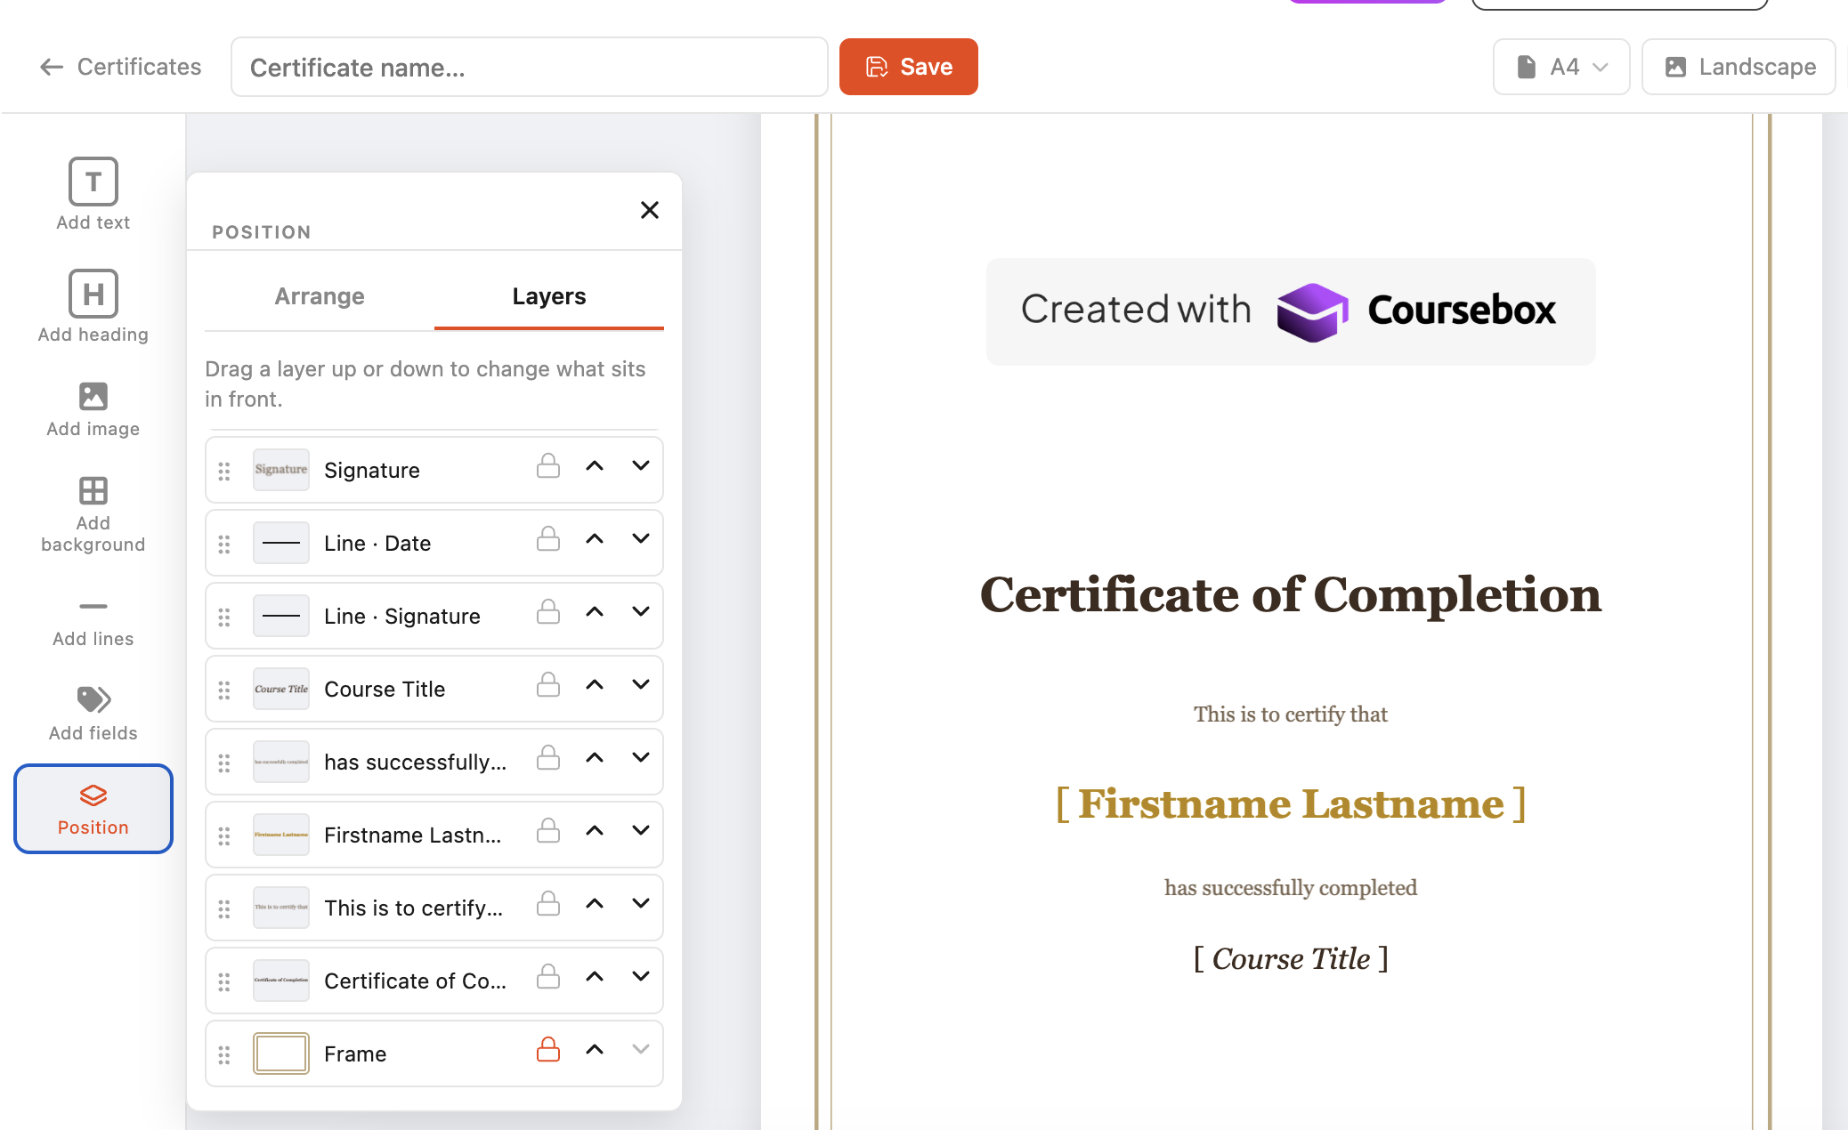Viewport: 1848px width, 1130px height.
Task: Select Firstname Lastname field on canvas
Action: pos(1291,804)
